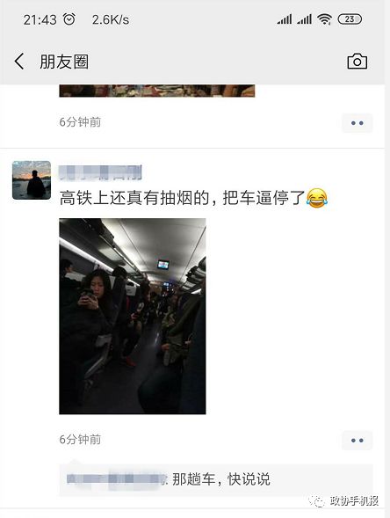Tap the battery indicator showing 23

click(x=350, y=19)
